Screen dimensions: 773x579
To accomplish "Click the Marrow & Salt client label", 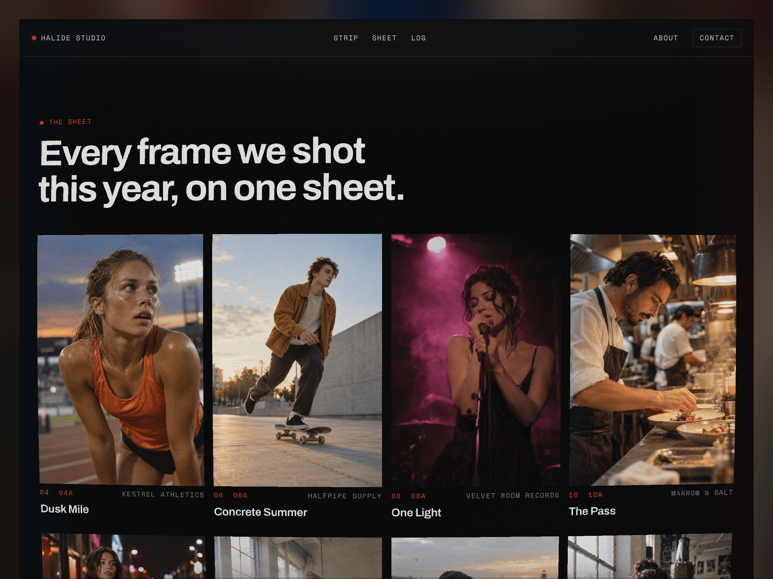I will tap(702, 493).
